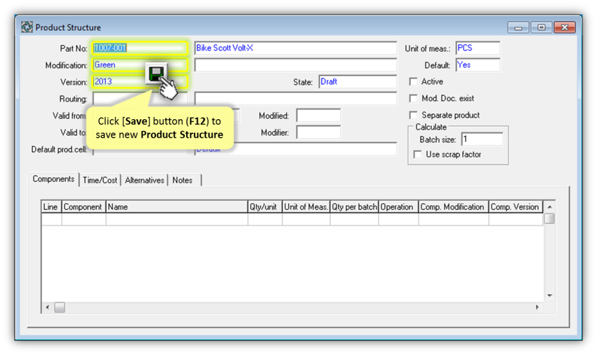Click the State field showing Draft
The width and height of the screenshot is (597, 355).
(x=358, y=82)
